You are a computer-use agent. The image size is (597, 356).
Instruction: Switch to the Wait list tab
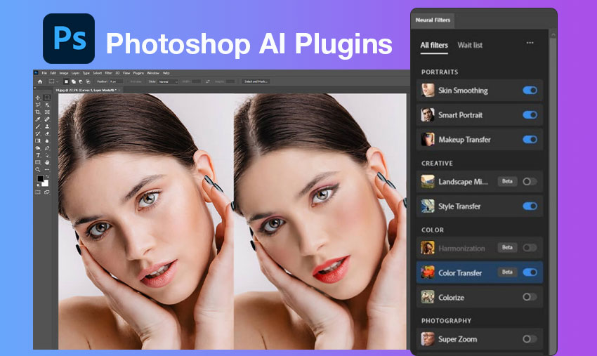(470, 46)
